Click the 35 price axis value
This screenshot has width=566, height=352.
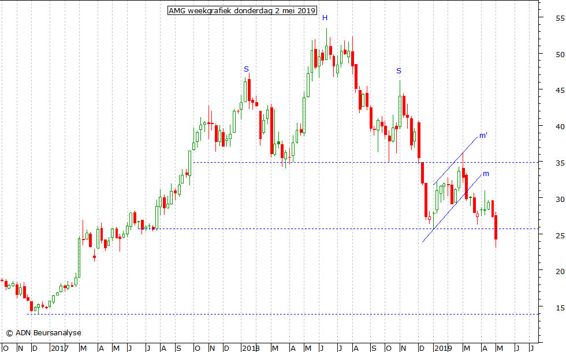560,163
